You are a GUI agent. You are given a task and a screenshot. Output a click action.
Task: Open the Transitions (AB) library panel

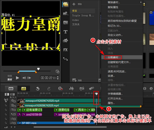point(65,22)
